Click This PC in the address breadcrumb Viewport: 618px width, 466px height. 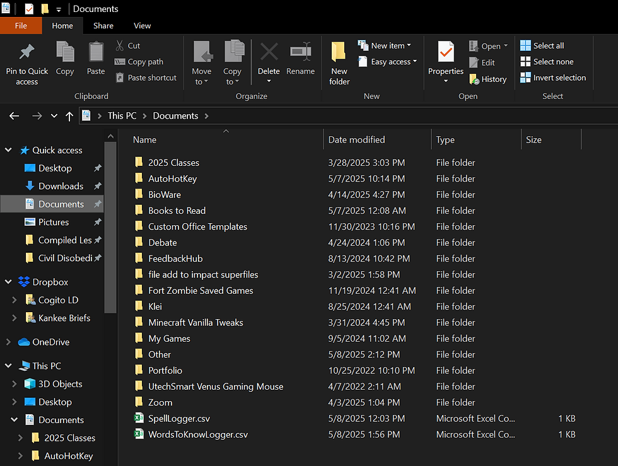pos(122,116)
